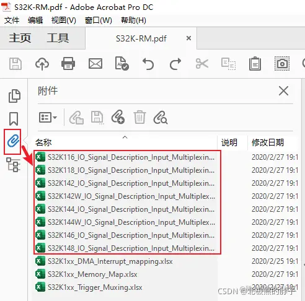
Task: Click Excel icon of S32K148 attachment
Action: coord(40,248)
